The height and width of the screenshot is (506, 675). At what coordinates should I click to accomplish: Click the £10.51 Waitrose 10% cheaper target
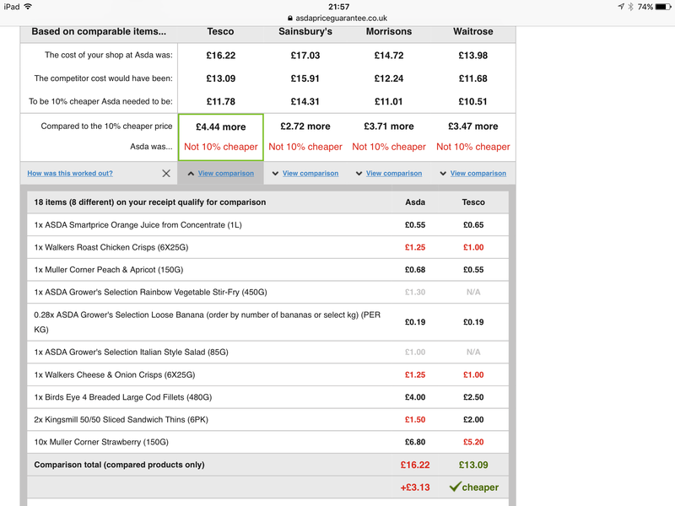click(473, 102)
